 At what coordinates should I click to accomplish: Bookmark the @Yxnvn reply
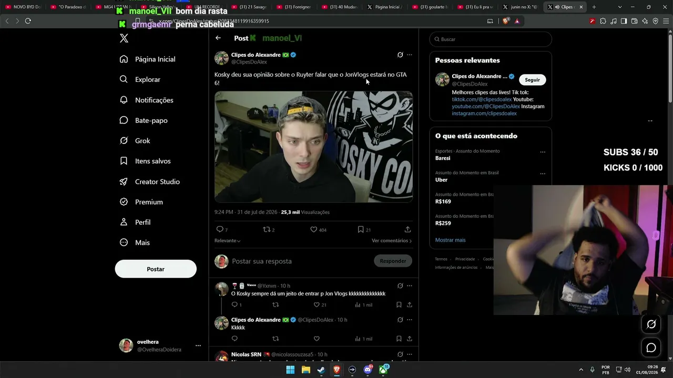[x=399, y=304]
